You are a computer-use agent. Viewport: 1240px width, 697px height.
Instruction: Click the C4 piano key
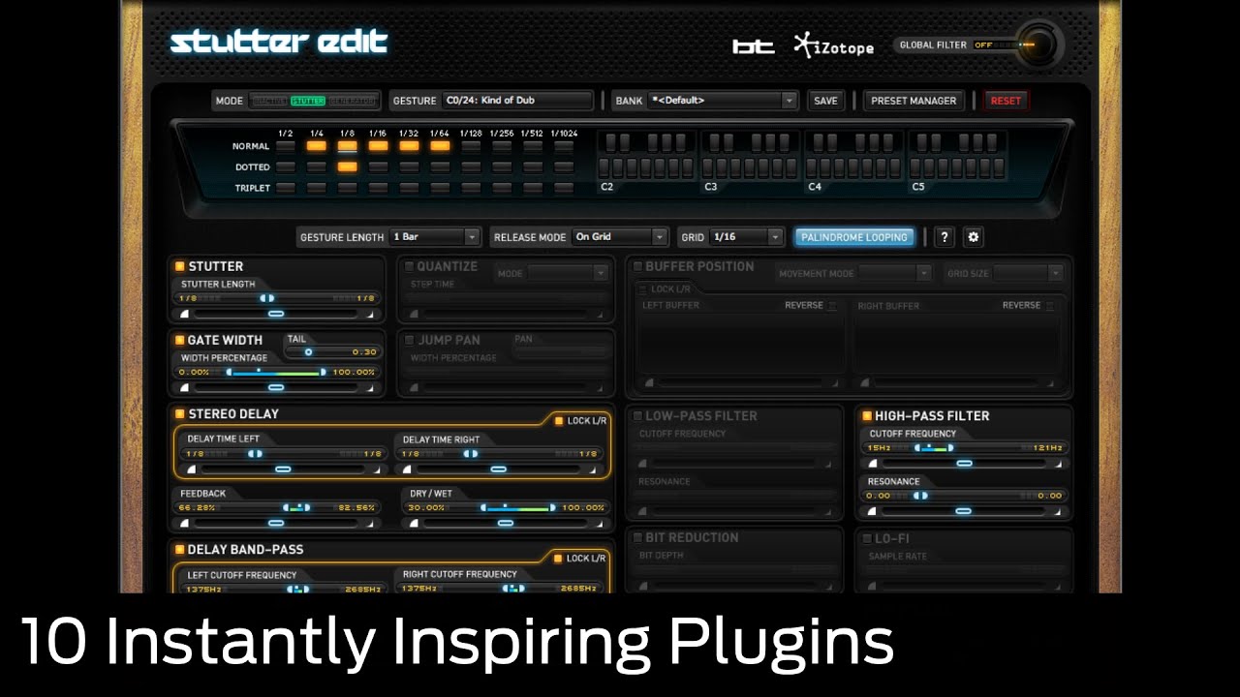coord(813,168)
